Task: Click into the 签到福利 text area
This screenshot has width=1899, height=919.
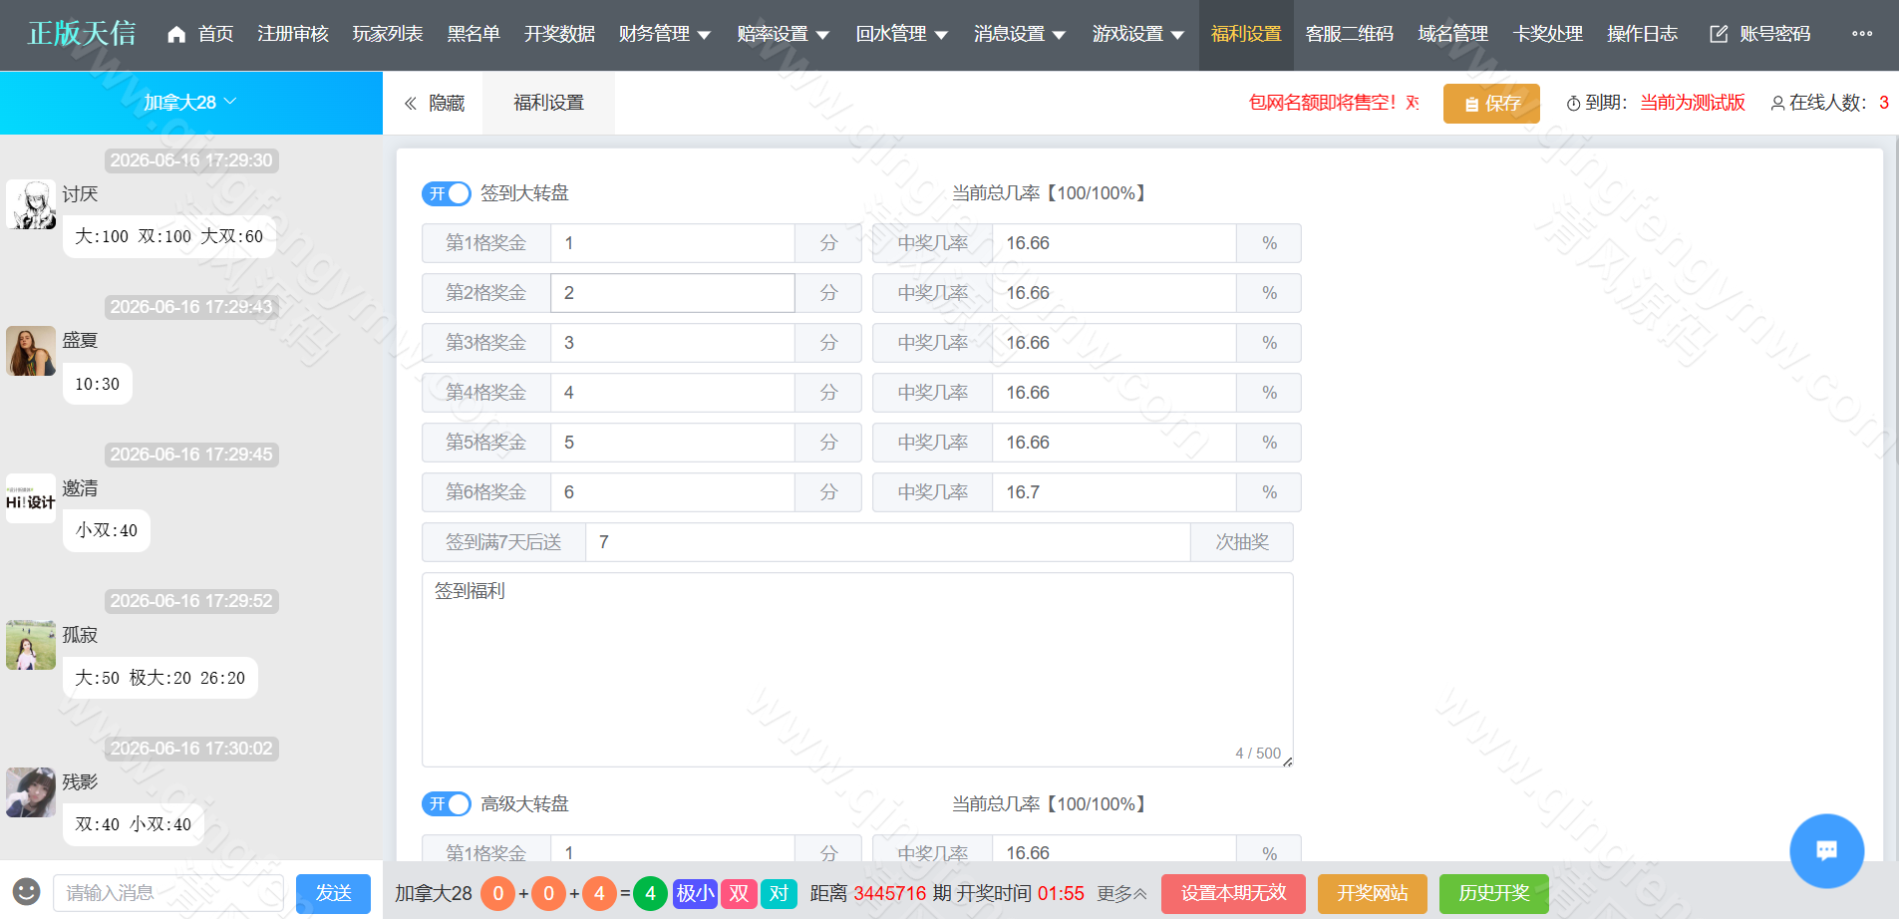Action: 857,669
